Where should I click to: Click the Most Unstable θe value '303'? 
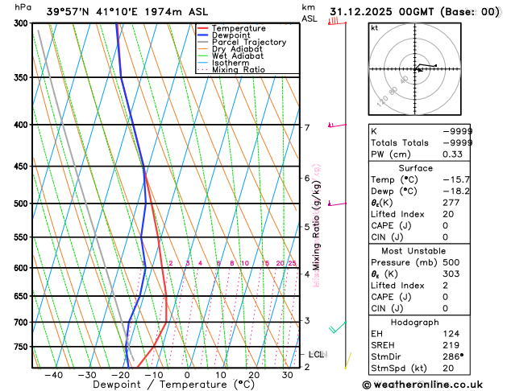pos(451,274)
